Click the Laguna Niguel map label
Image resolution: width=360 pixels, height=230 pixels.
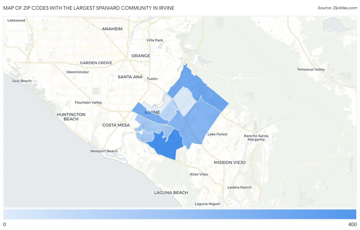[x=207, y=204]
